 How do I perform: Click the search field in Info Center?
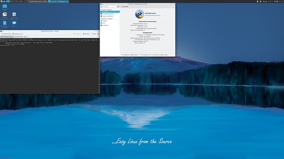coord(110,7)
